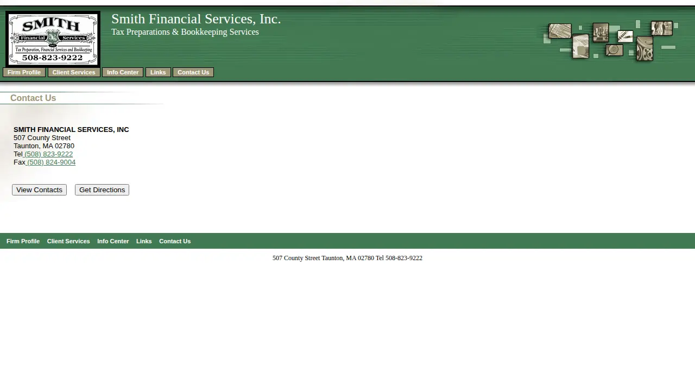The image size is (695, 391).
Task: Click the Get Directions button
Action: (x=102, y=190)
